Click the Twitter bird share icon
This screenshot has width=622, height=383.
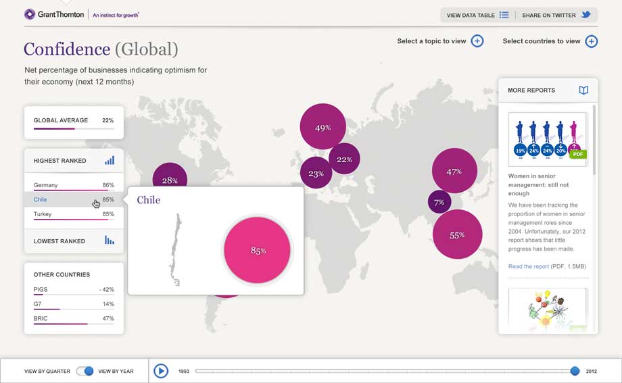(x=586, y=15)
